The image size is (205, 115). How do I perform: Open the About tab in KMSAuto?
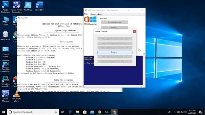point(99,14)
